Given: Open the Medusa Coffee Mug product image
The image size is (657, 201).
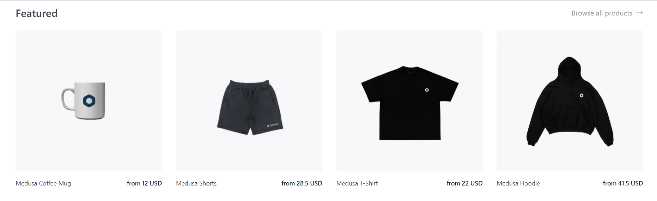Looking at the screenshot, I should (89, 101).
